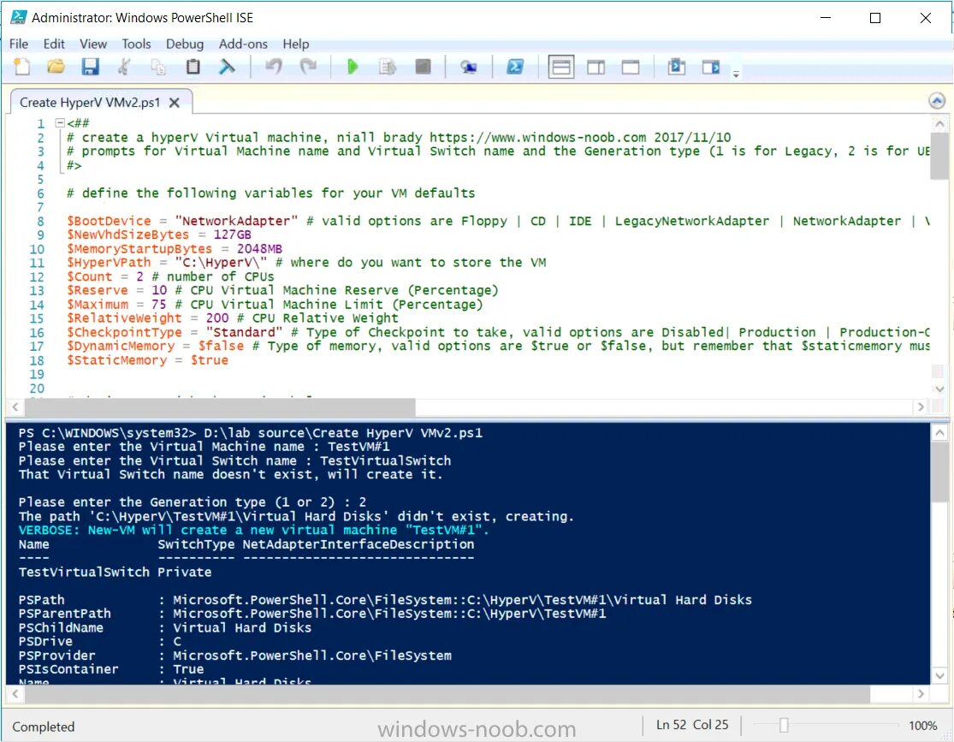The image size is (954, 742).
Task: Open the File menu
Action: 18,44
